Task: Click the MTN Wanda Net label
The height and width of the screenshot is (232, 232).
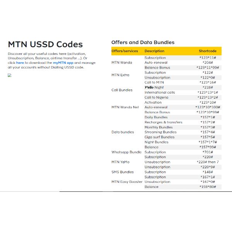Action: click(x=125, y=107)
